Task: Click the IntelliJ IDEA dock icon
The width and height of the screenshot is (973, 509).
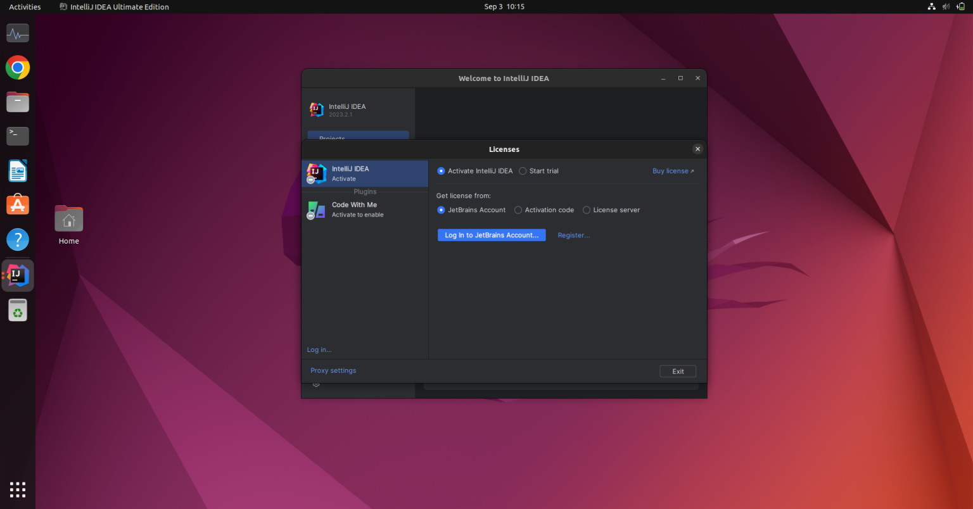Action: pos(17,275)
